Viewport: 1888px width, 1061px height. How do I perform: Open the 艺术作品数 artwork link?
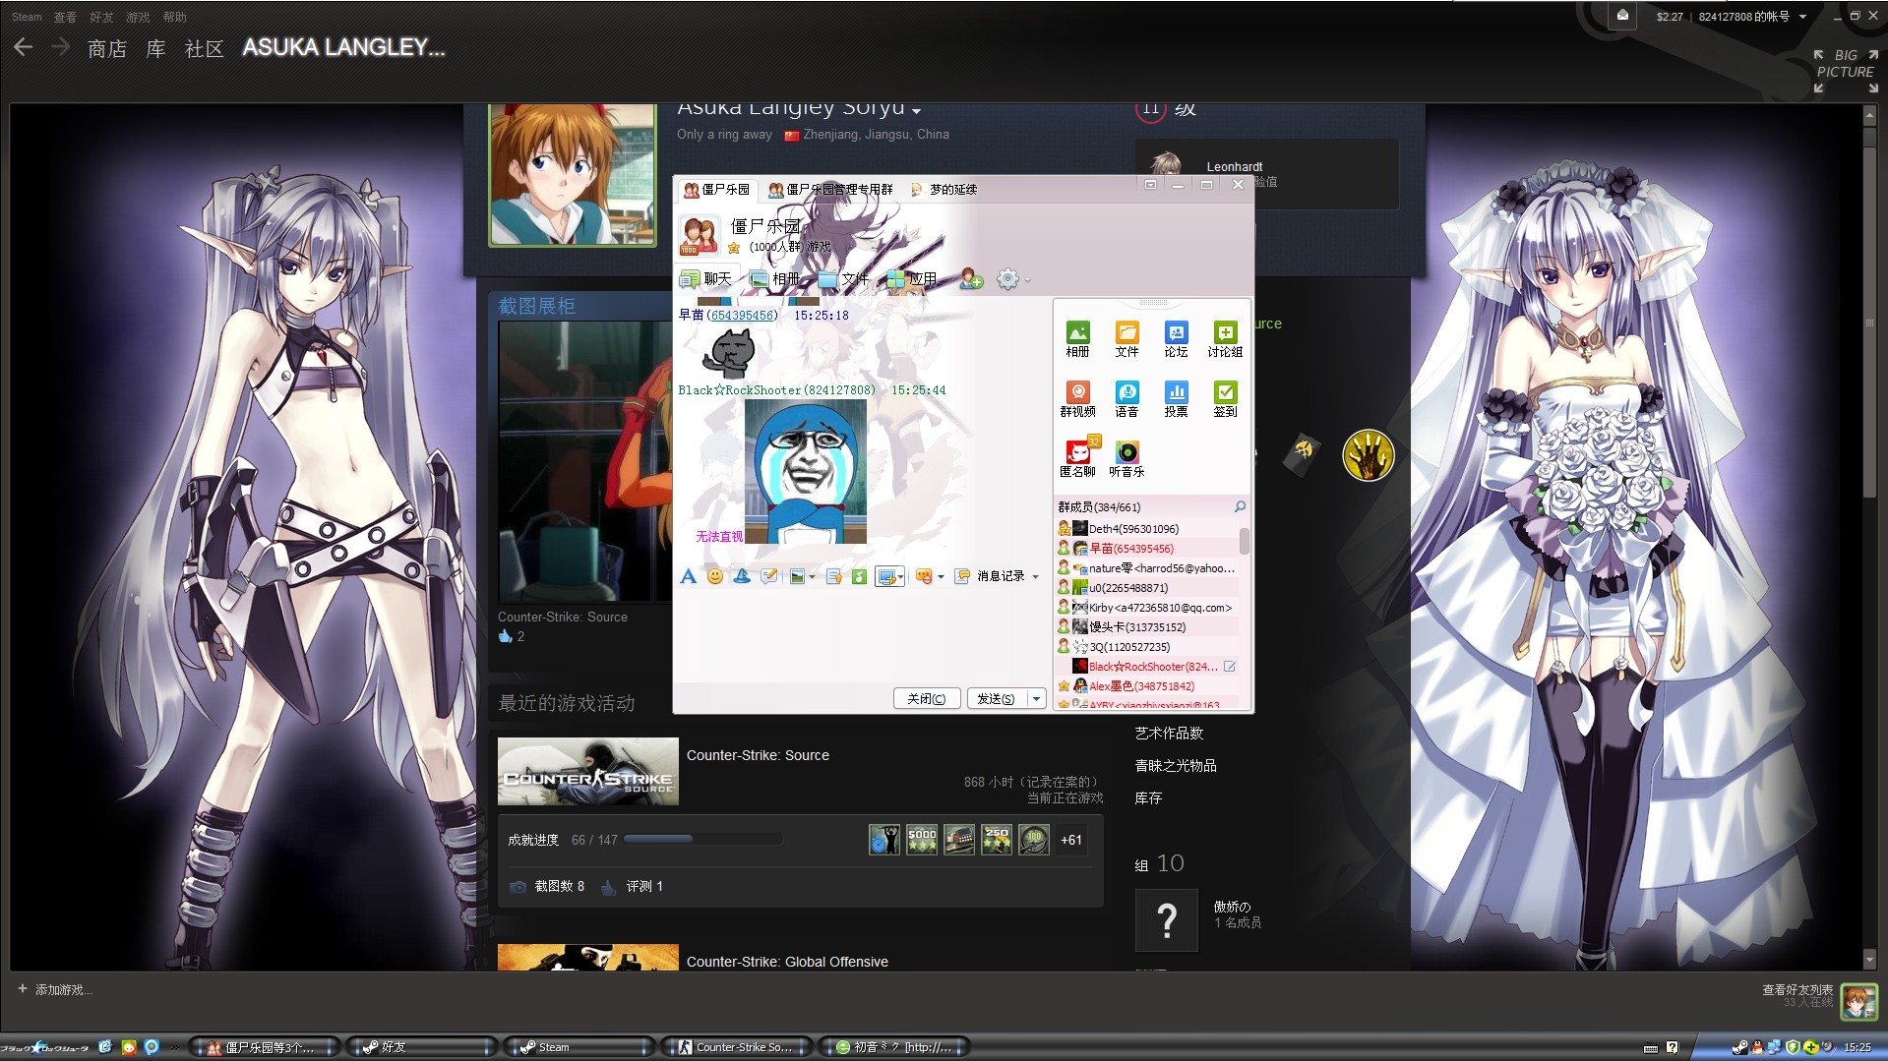tap(1169, 734)
